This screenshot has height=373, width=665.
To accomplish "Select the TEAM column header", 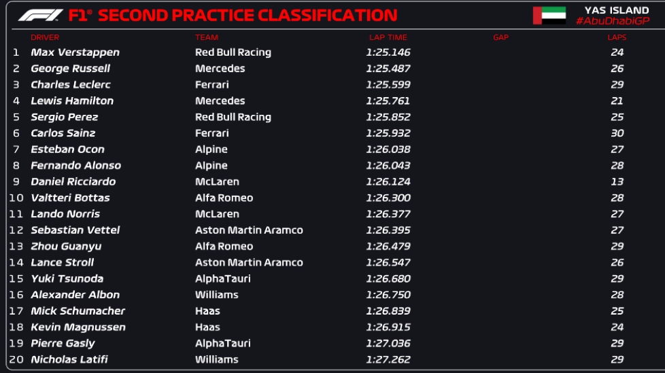I will [x=207, y=37].
